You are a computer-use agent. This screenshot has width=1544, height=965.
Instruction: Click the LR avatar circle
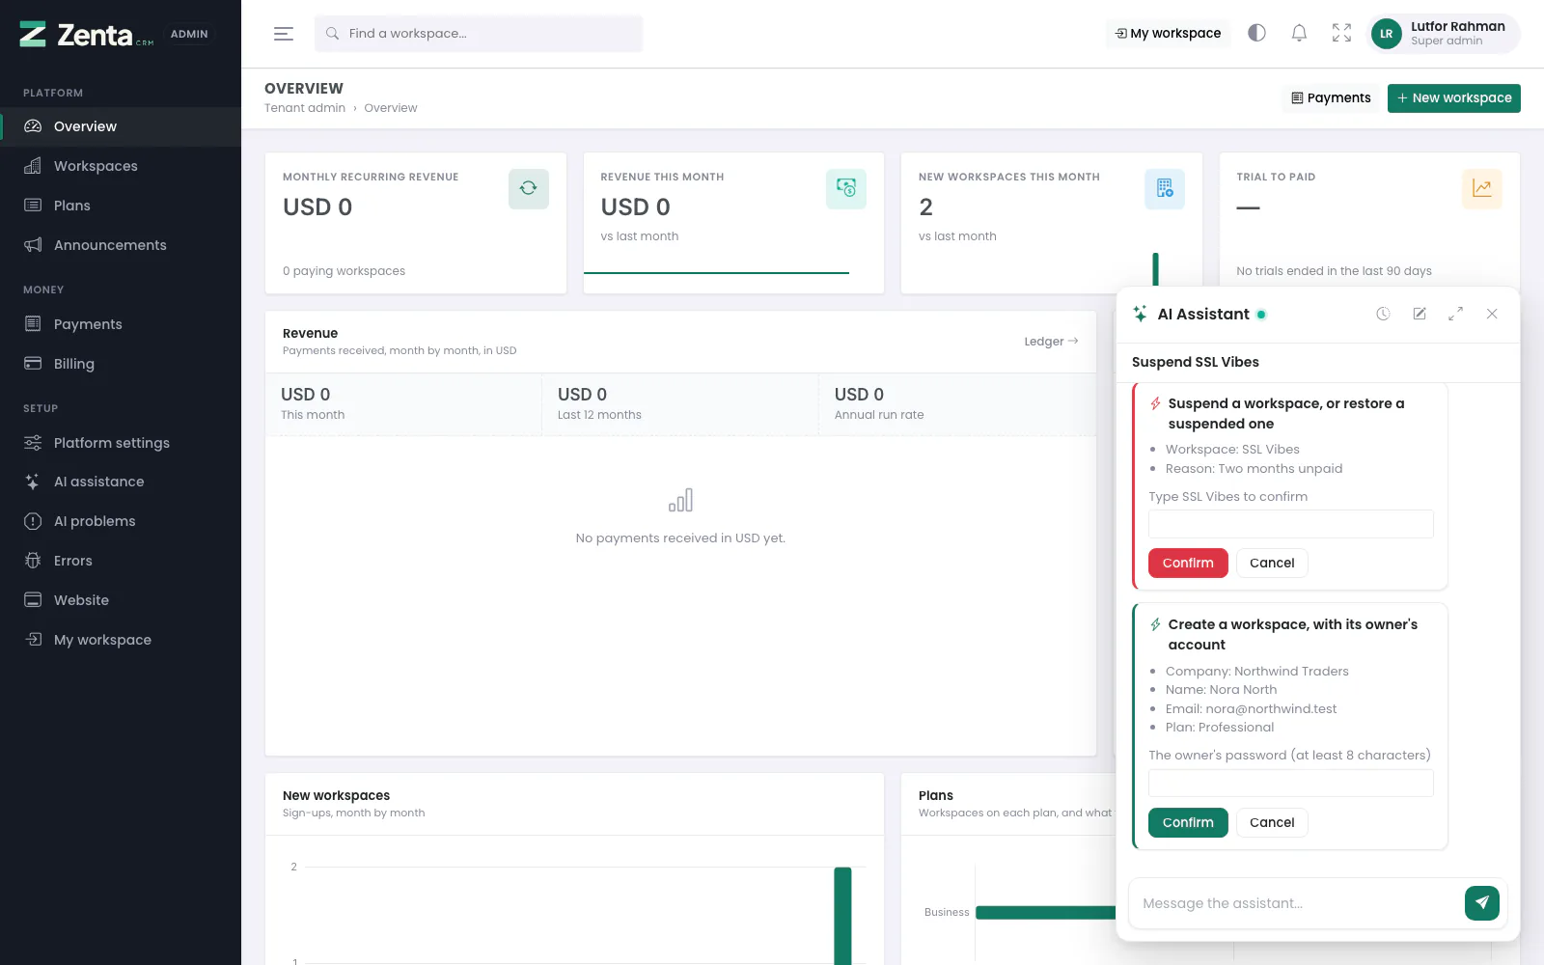coord(1386,34)
